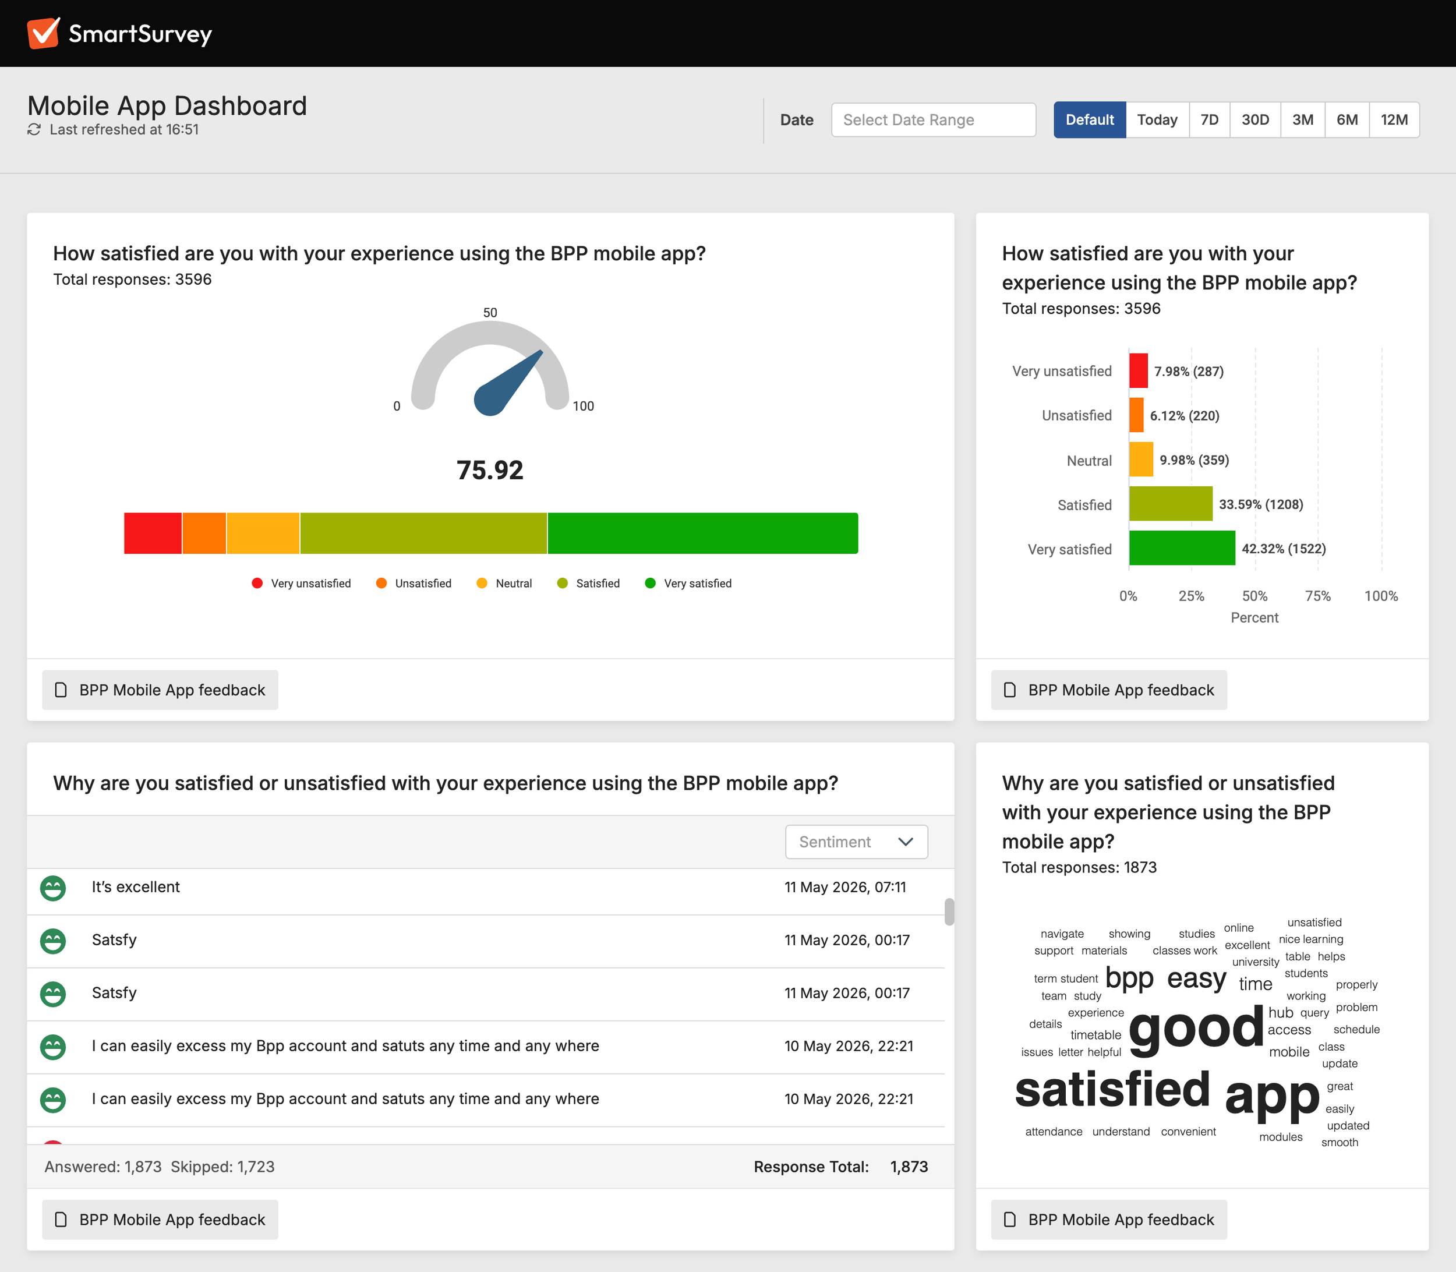Click document icon in comments card's feedback button
Viewport: 1456px width, 1272px height.
click(61, 1220)
